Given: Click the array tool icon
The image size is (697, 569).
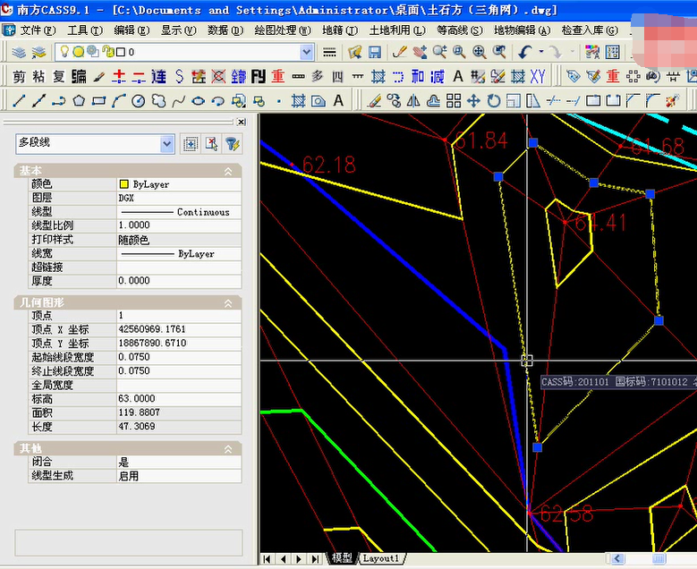Looking at the screenshot, I should 454,101.
